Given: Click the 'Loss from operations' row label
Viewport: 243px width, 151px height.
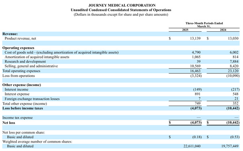Looking at the screenshot, I should (18, 76).
